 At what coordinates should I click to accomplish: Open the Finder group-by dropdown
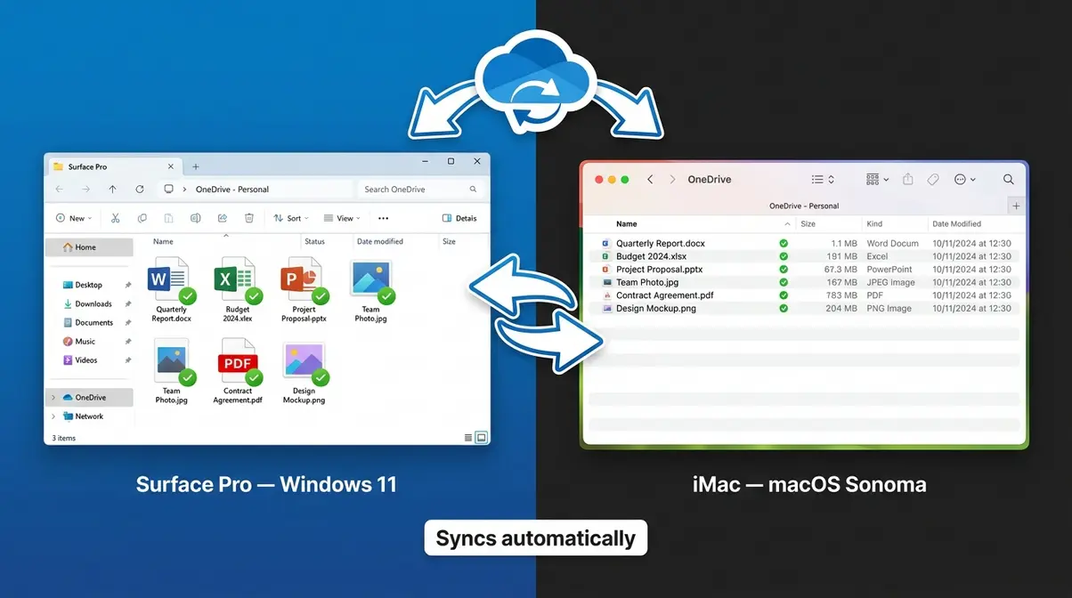(877, 180)
